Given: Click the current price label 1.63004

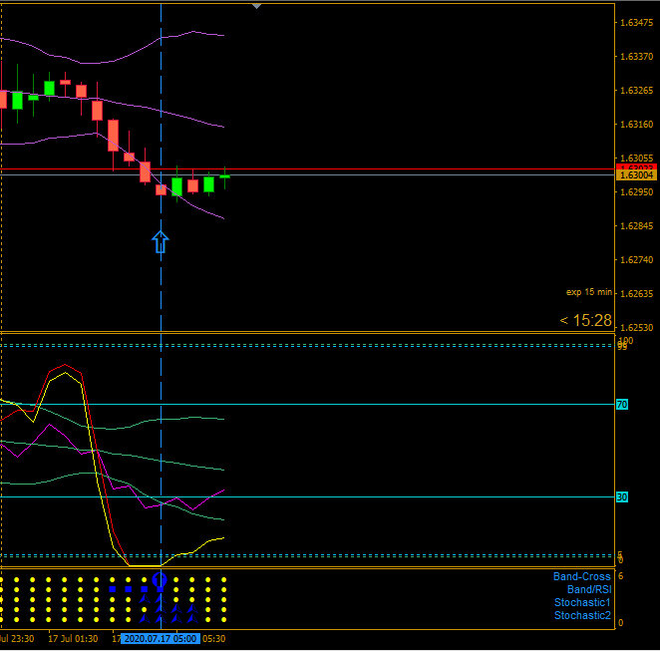Looking at the screenshot, I should click(x=636, y=175).
